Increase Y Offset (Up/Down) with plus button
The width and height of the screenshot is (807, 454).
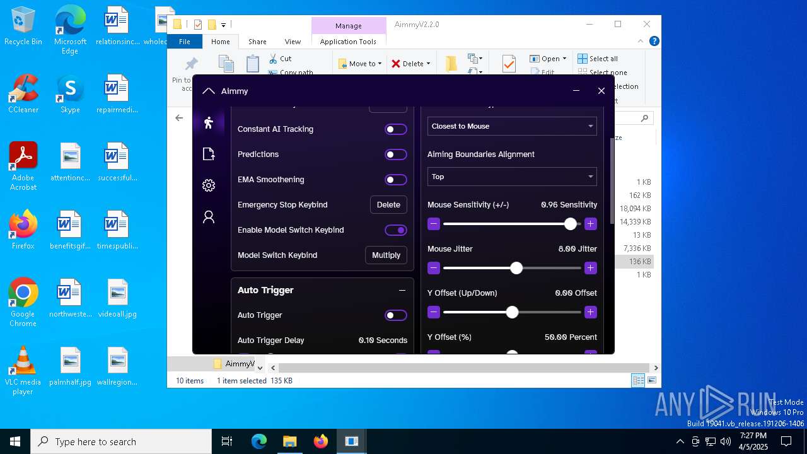[591, 312]
